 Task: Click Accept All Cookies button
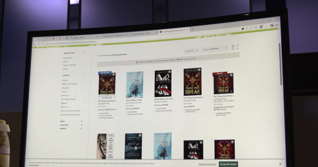point(228,164)
